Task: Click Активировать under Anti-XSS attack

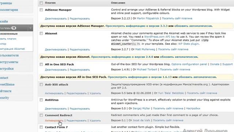Action: [x=54, y=93]
